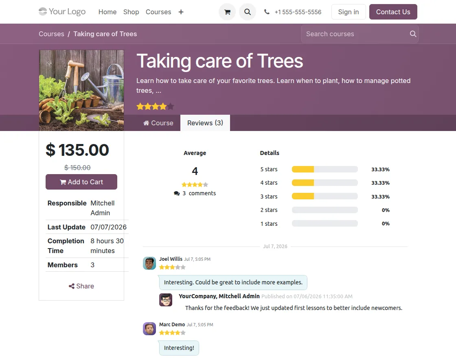Image resolution: width=456 pixels, height=358 pixels.
Task: Click the 2 stars rating bar
Action: (x=325, y=210)
